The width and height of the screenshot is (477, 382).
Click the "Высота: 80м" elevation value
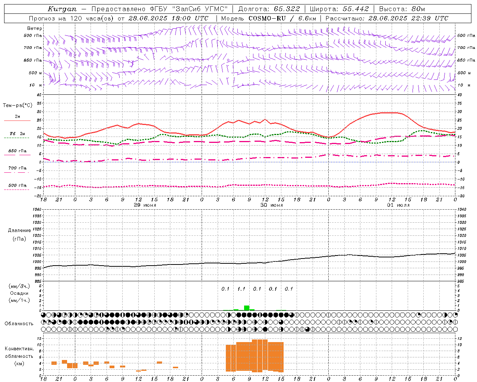pos(402,9)
